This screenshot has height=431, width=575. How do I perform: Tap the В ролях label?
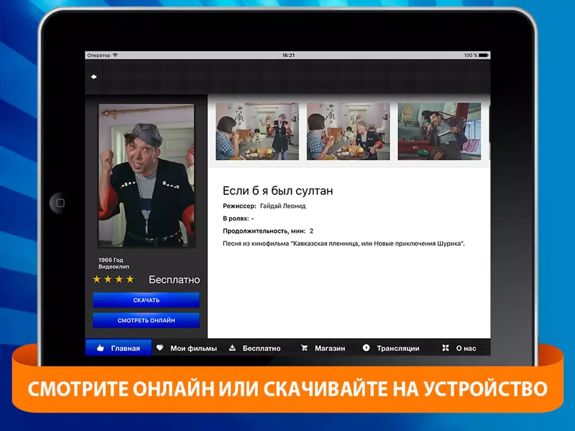pos(236,219)
